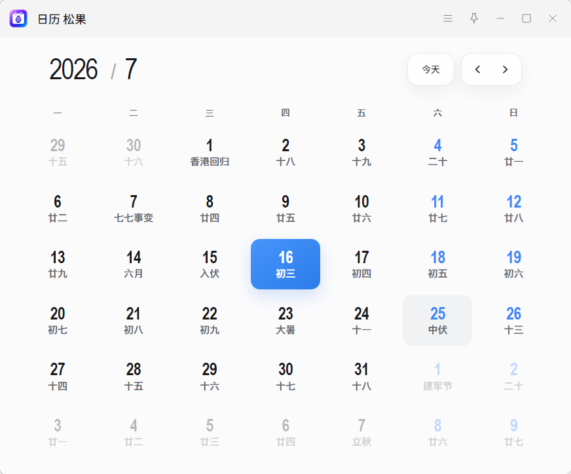Select July 17 初四

tap(361, 264)
